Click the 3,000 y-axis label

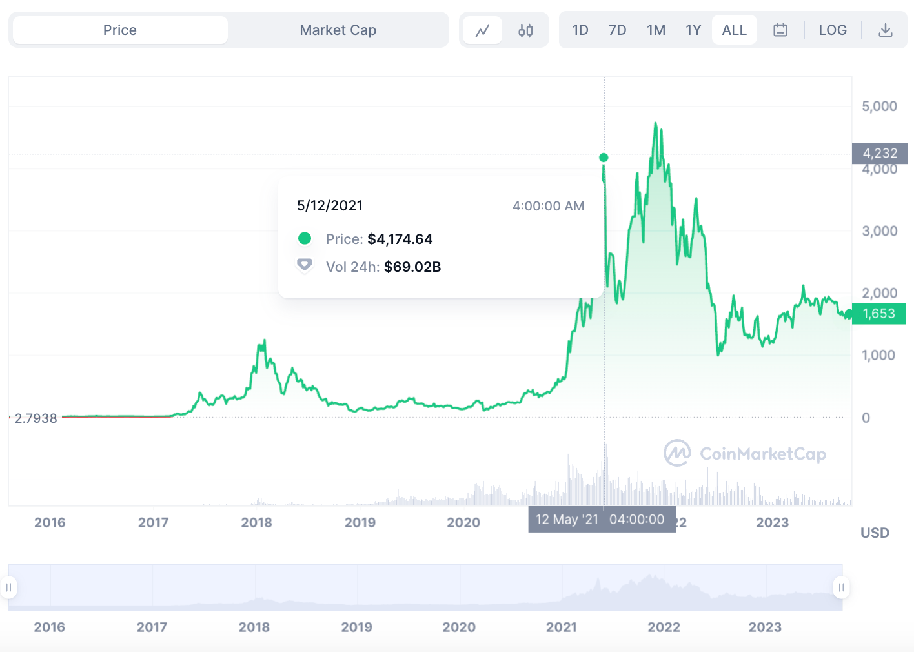880,231
